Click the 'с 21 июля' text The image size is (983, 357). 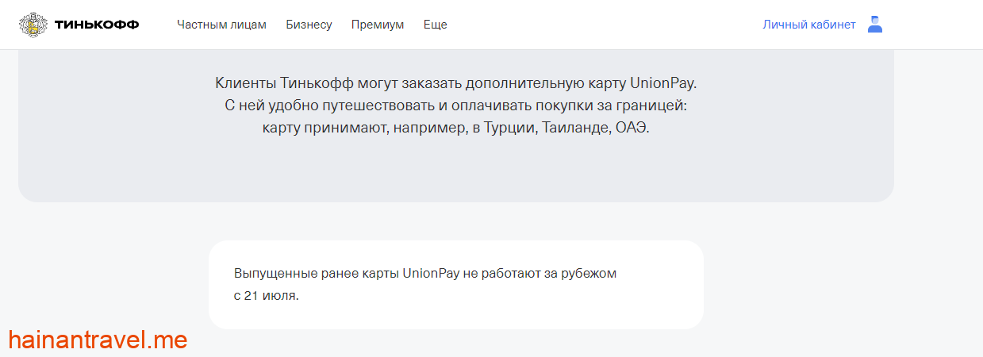(266, 296)
